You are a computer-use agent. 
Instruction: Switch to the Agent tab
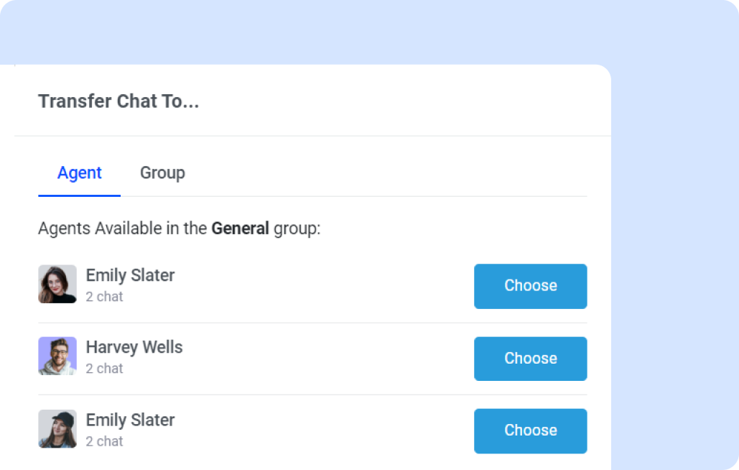80,173
